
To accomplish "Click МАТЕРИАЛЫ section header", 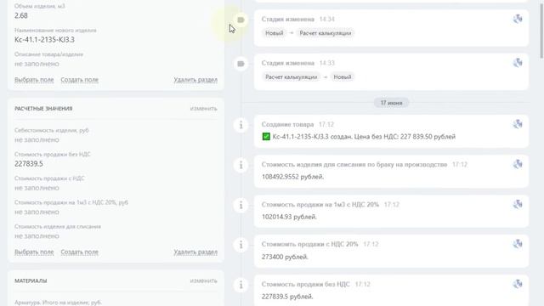I will 31,280.
